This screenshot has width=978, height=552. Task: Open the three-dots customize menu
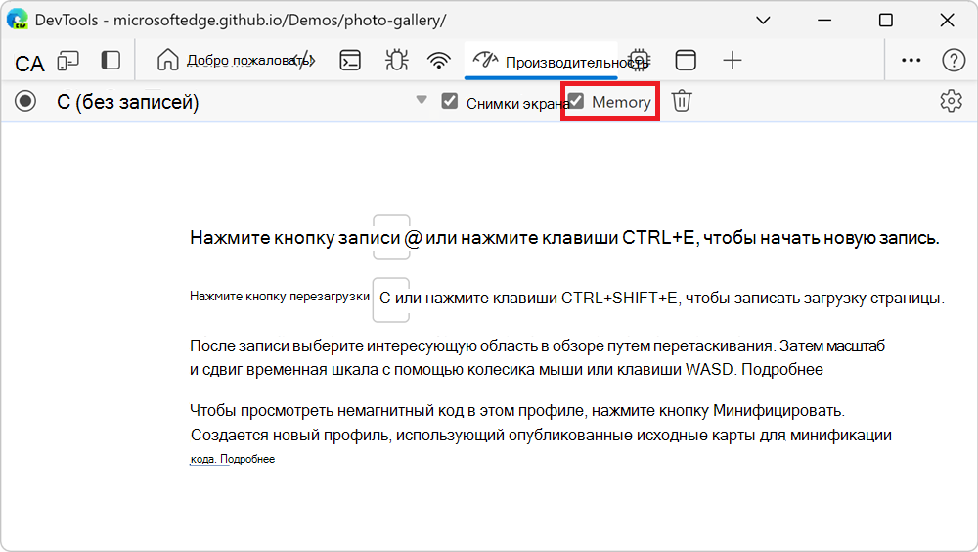click(x=911, y=61)
